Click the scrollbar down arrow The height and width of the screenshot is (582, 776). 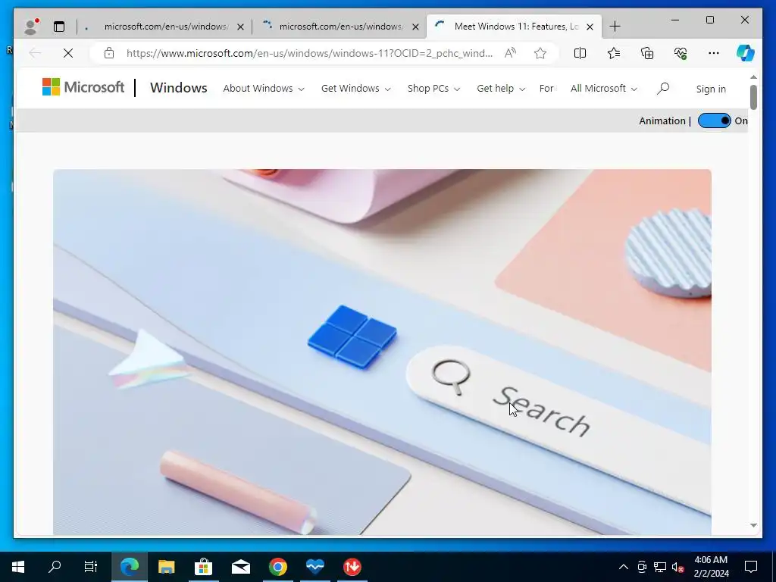pyautogui.click(x=753, y=525)
